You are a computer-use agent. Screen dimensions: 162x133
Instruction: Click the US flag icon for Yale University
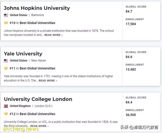(x=6, y=61)
